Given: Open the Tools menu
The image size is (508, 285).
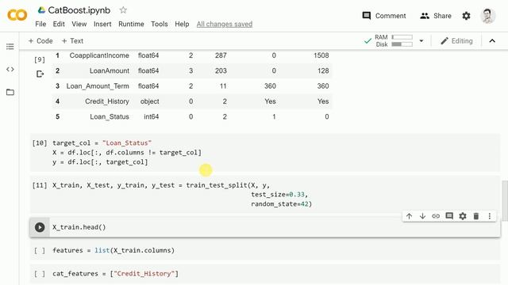Looking at the screenshot, I should [x=159, y=24].
